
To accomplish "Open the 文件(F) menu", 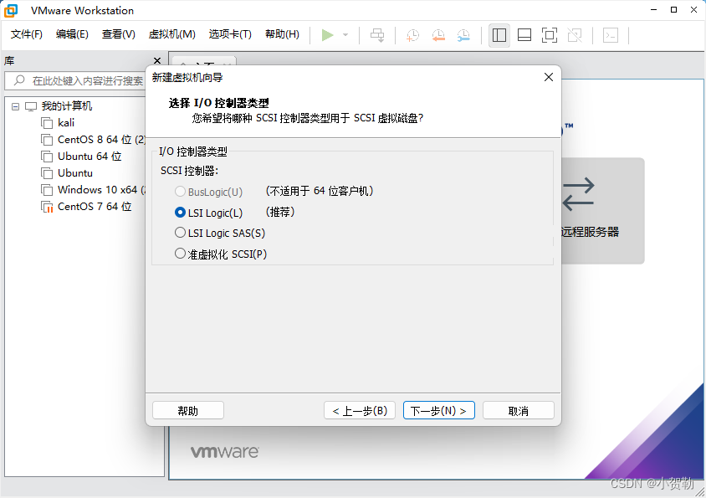I will [x=27, y=34].
